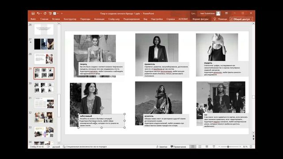The height and width of the screenshot is (159, 283).
Task: Go to previous slide with double-arrow button
Action: [253, 136]
